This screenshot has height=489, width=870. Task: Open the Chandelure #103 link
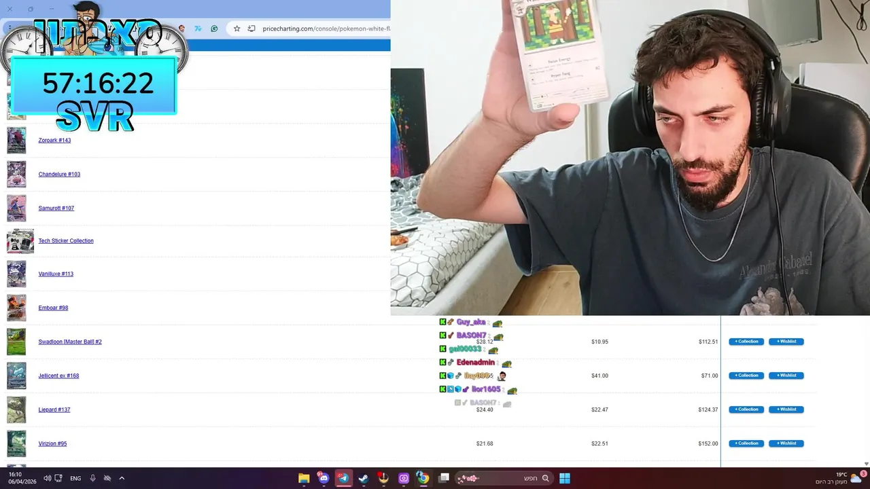59,175
